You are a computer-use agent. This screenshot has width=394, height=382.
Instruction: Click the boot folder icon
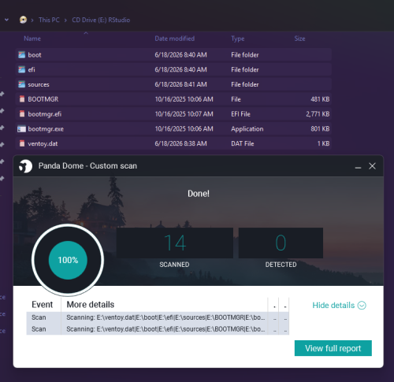tap(22, 55)
